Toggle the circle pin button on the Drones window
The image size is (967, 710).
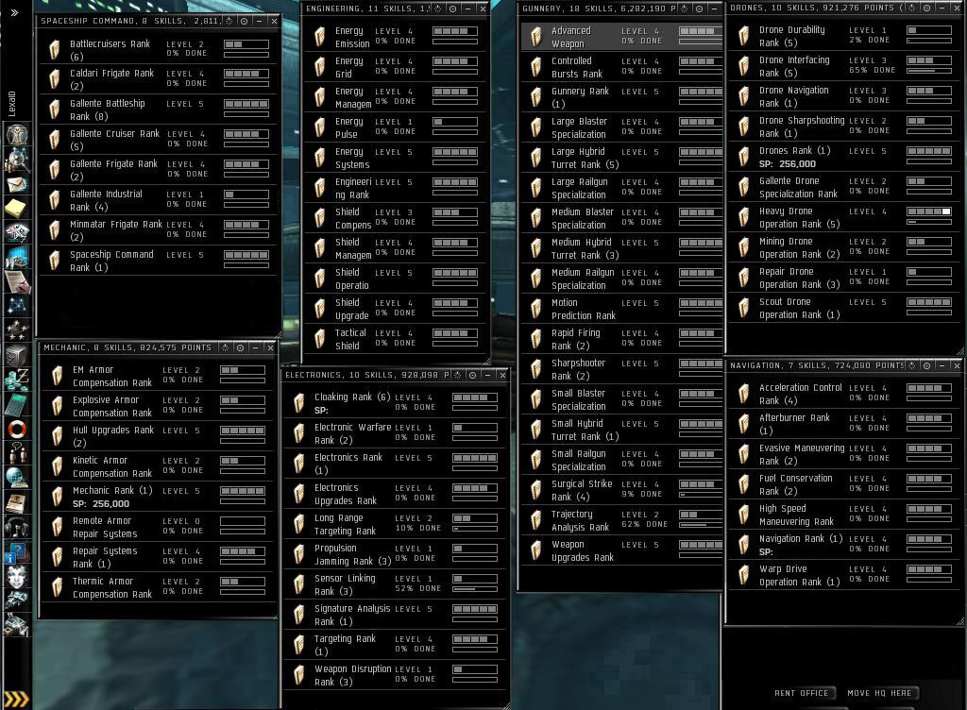927,8
